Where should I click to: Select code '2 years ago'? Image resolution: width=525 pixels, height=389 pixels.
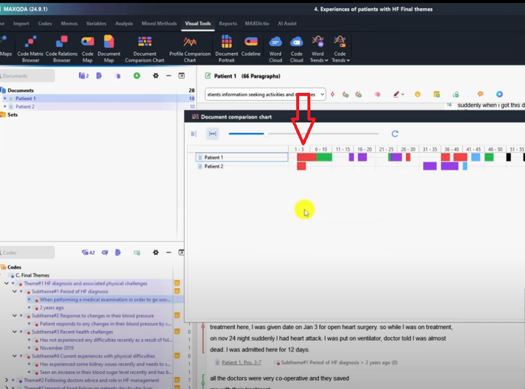pos(51,307)
